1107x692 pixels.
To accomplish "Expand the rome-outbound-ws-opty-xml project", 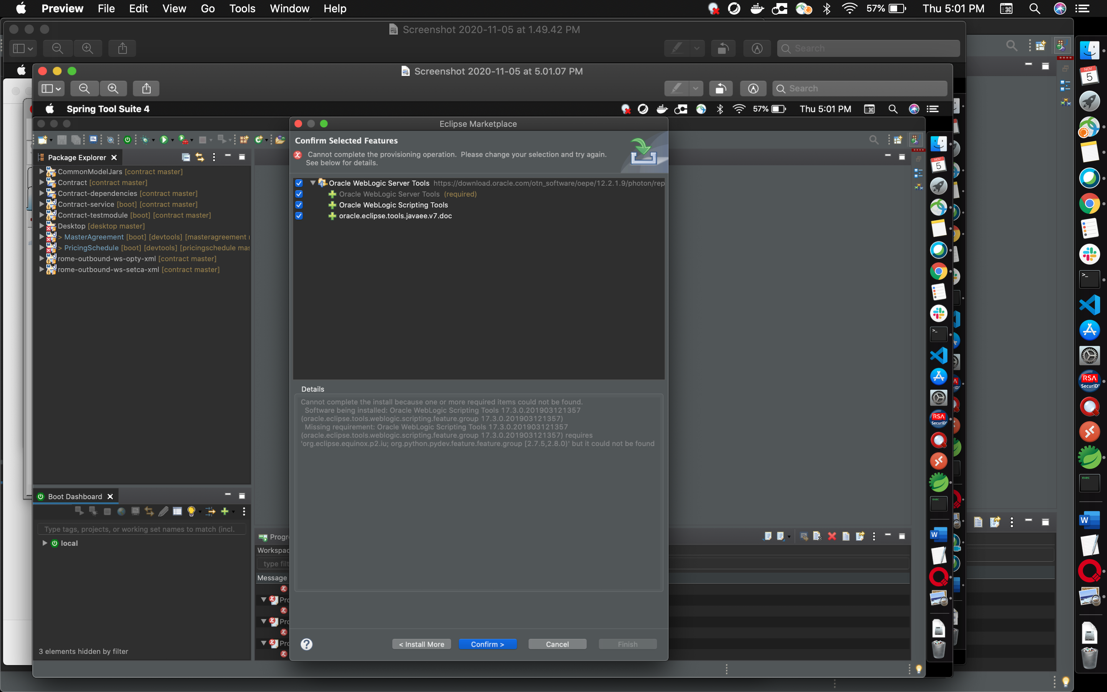I will point(42,259).
